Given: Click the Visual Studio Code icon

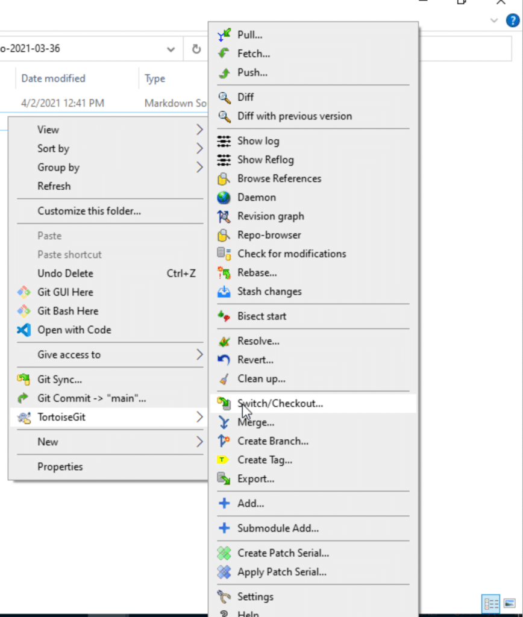Looking at the screenshot, I should 24,330.
